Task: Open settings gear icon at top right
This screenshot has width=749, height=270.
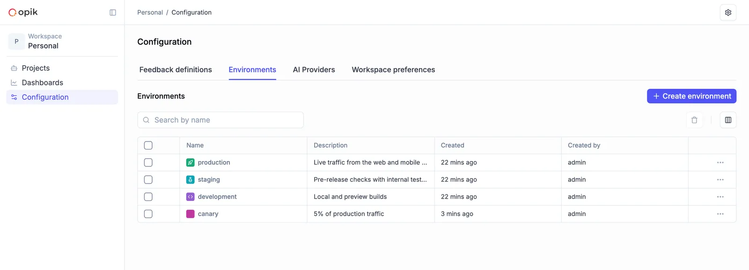Action: pos(728,13)
